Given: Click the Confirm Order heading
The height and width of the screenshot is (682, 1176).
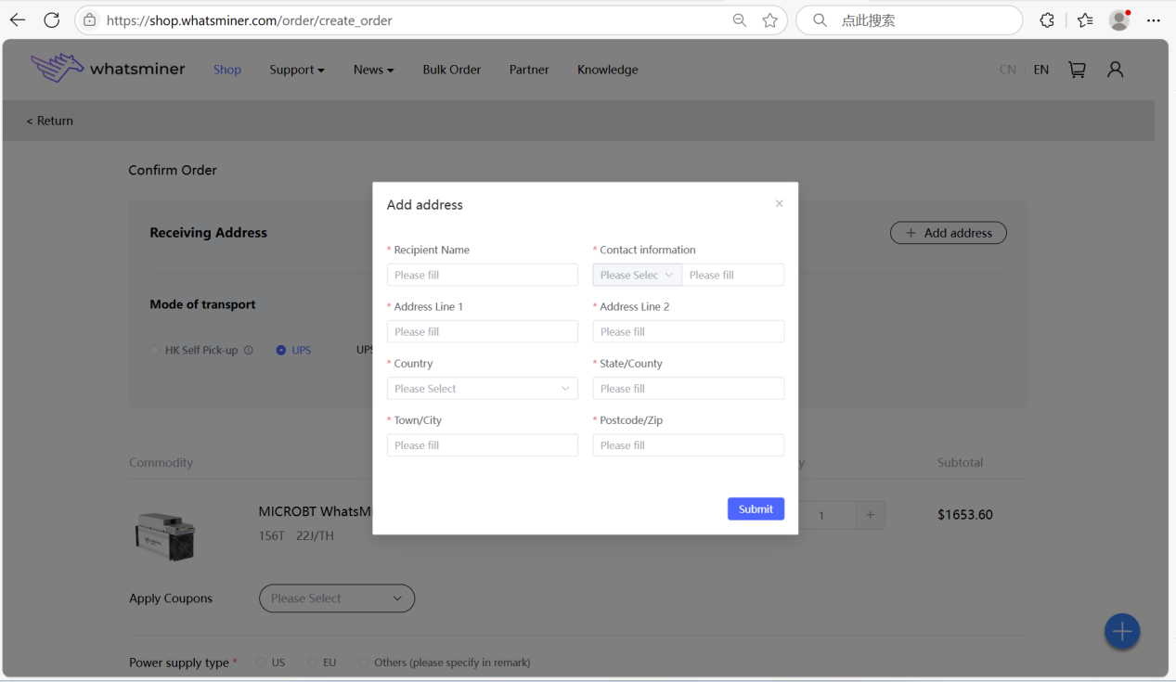Looking at the screenshot, I should click(x=173, y=170).
